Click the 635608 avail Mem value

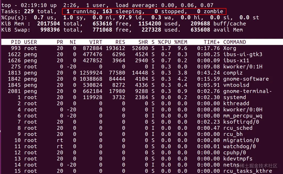pos(200,30)
